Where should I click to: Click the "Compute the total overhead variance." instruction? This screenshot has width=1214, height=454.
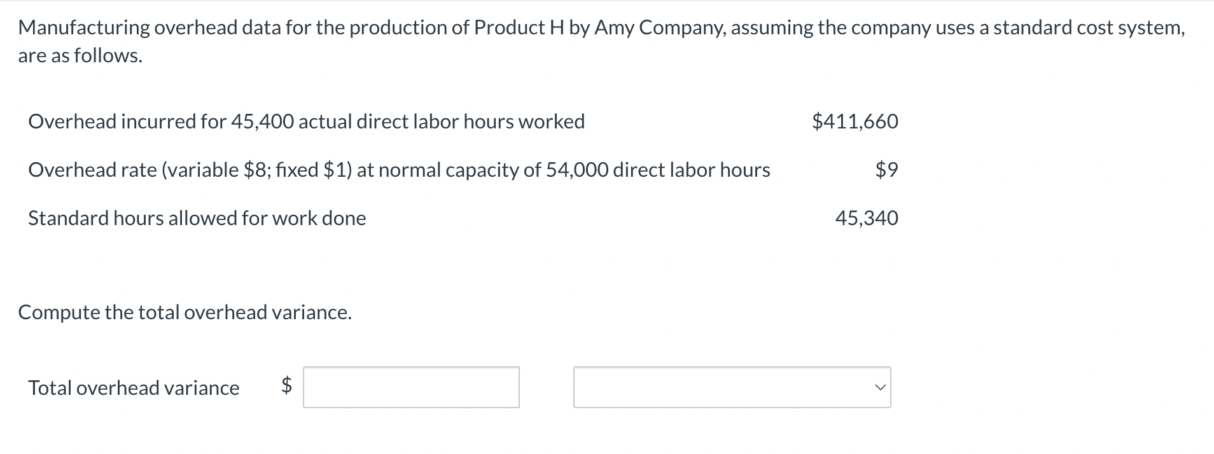tap(185, 312)
